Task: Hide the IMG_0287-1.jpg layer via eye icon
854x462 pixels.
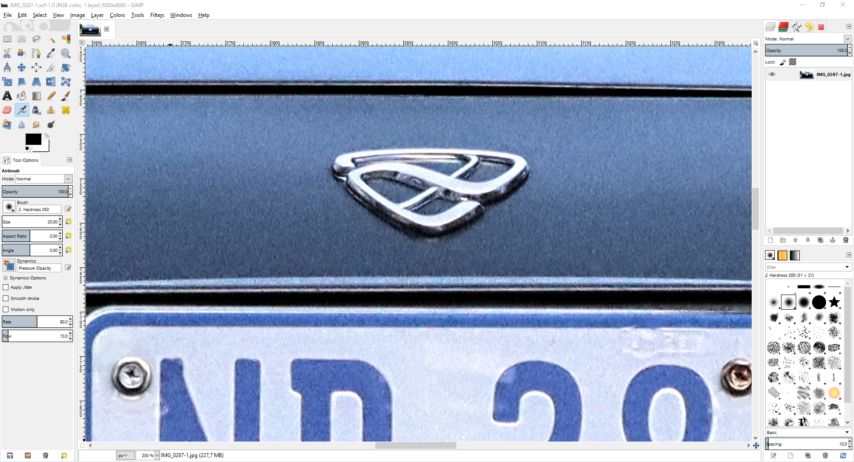Action: [x=772, y=75]
